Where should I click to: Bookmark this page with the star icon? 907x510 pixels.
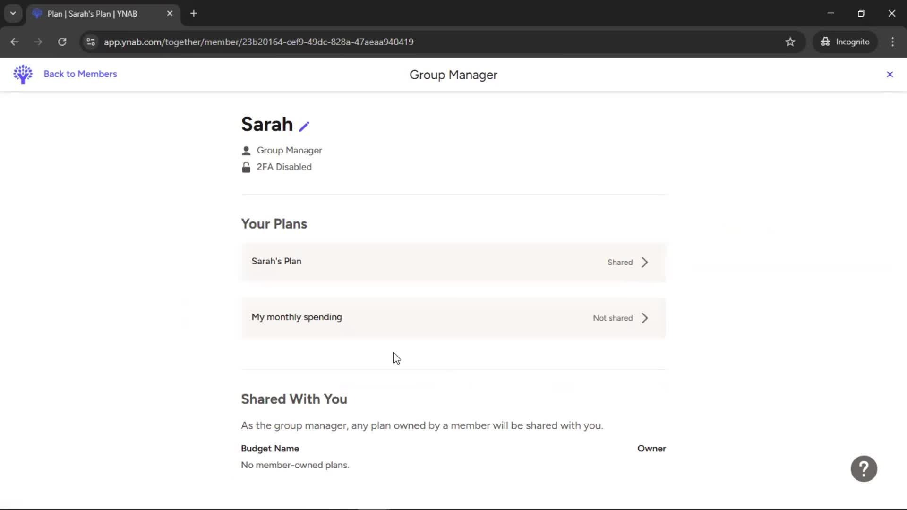pyautogui.click(x=790, y=42)
